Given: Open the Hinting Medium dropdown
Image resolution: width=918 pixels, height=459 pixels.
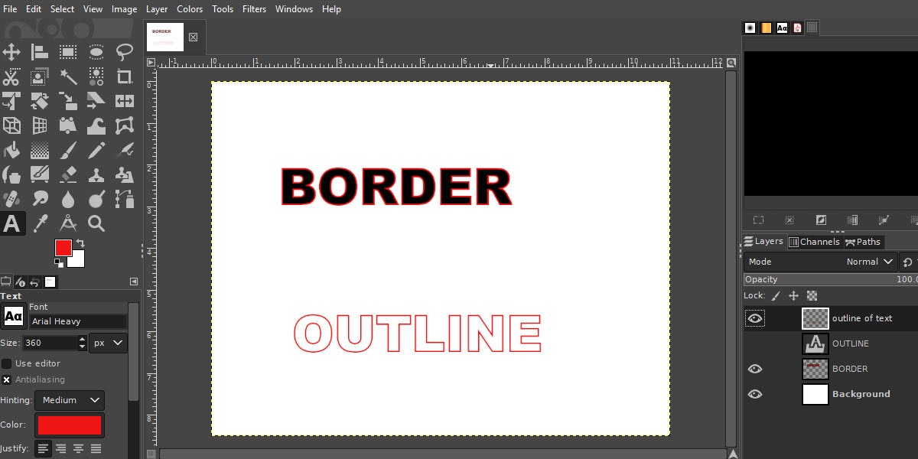Looking at the screenshot, I should click(x=70, y=400).
